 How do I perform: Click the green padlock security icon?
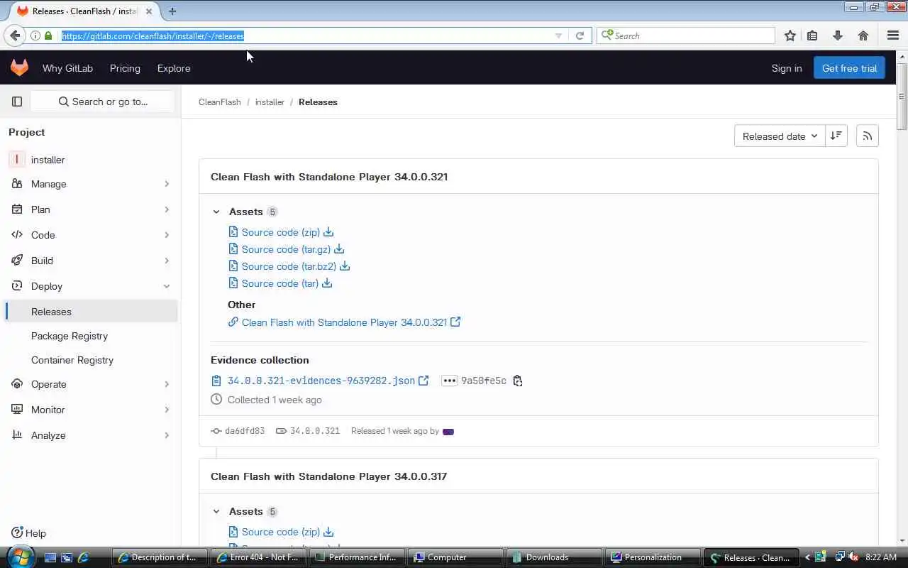coord(48,35)
